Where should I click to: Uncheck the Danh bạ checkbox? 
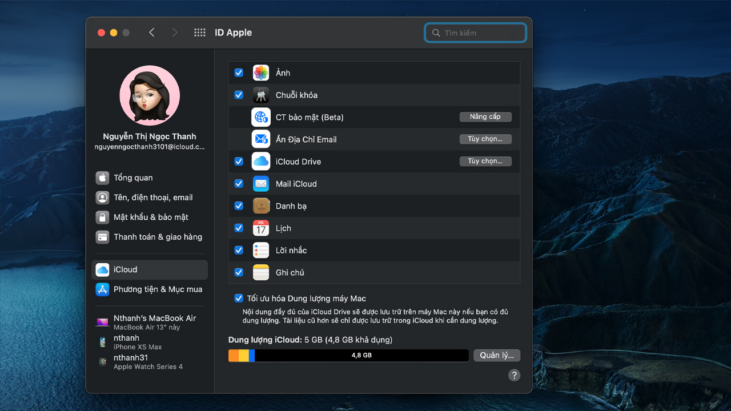[x=239, y=206]
